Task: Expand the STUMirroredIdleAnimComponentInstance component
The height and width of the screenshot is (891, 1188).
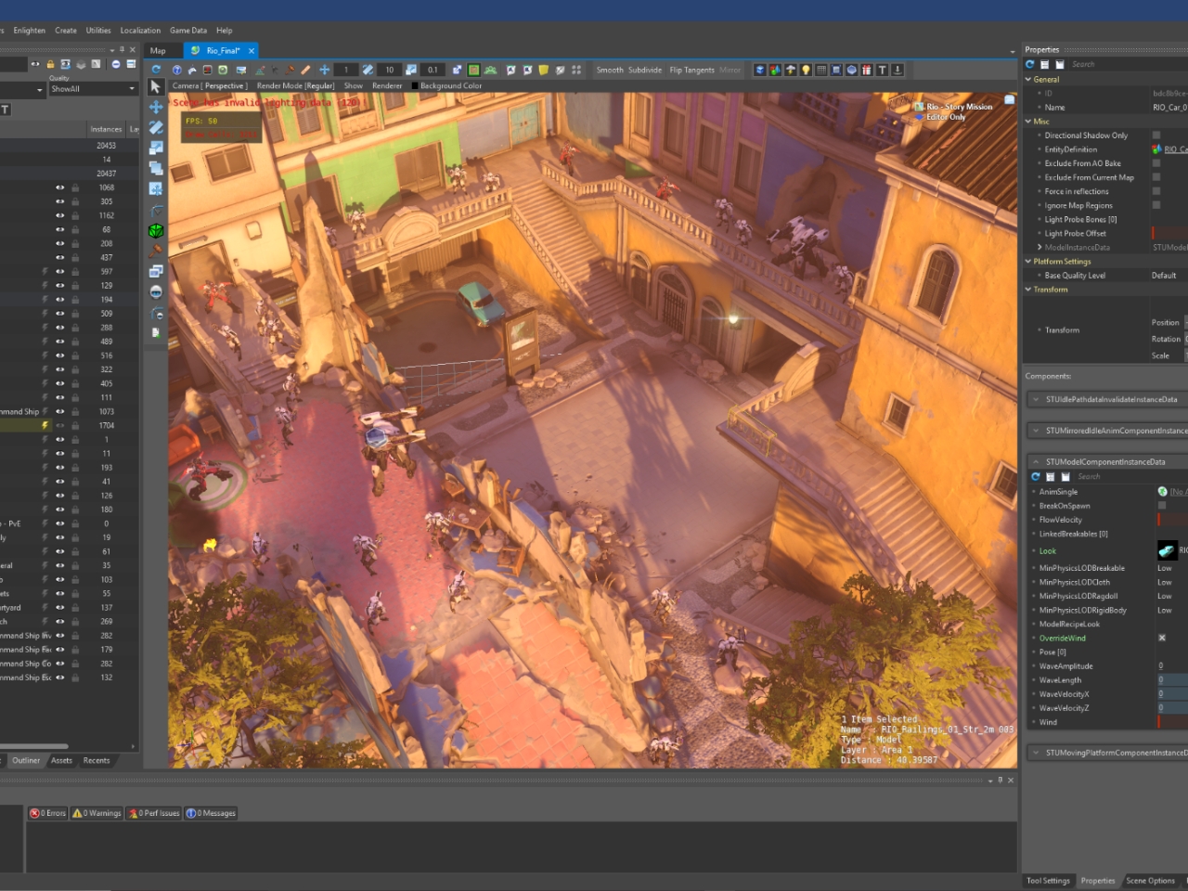Action: tap(1036, 431)
